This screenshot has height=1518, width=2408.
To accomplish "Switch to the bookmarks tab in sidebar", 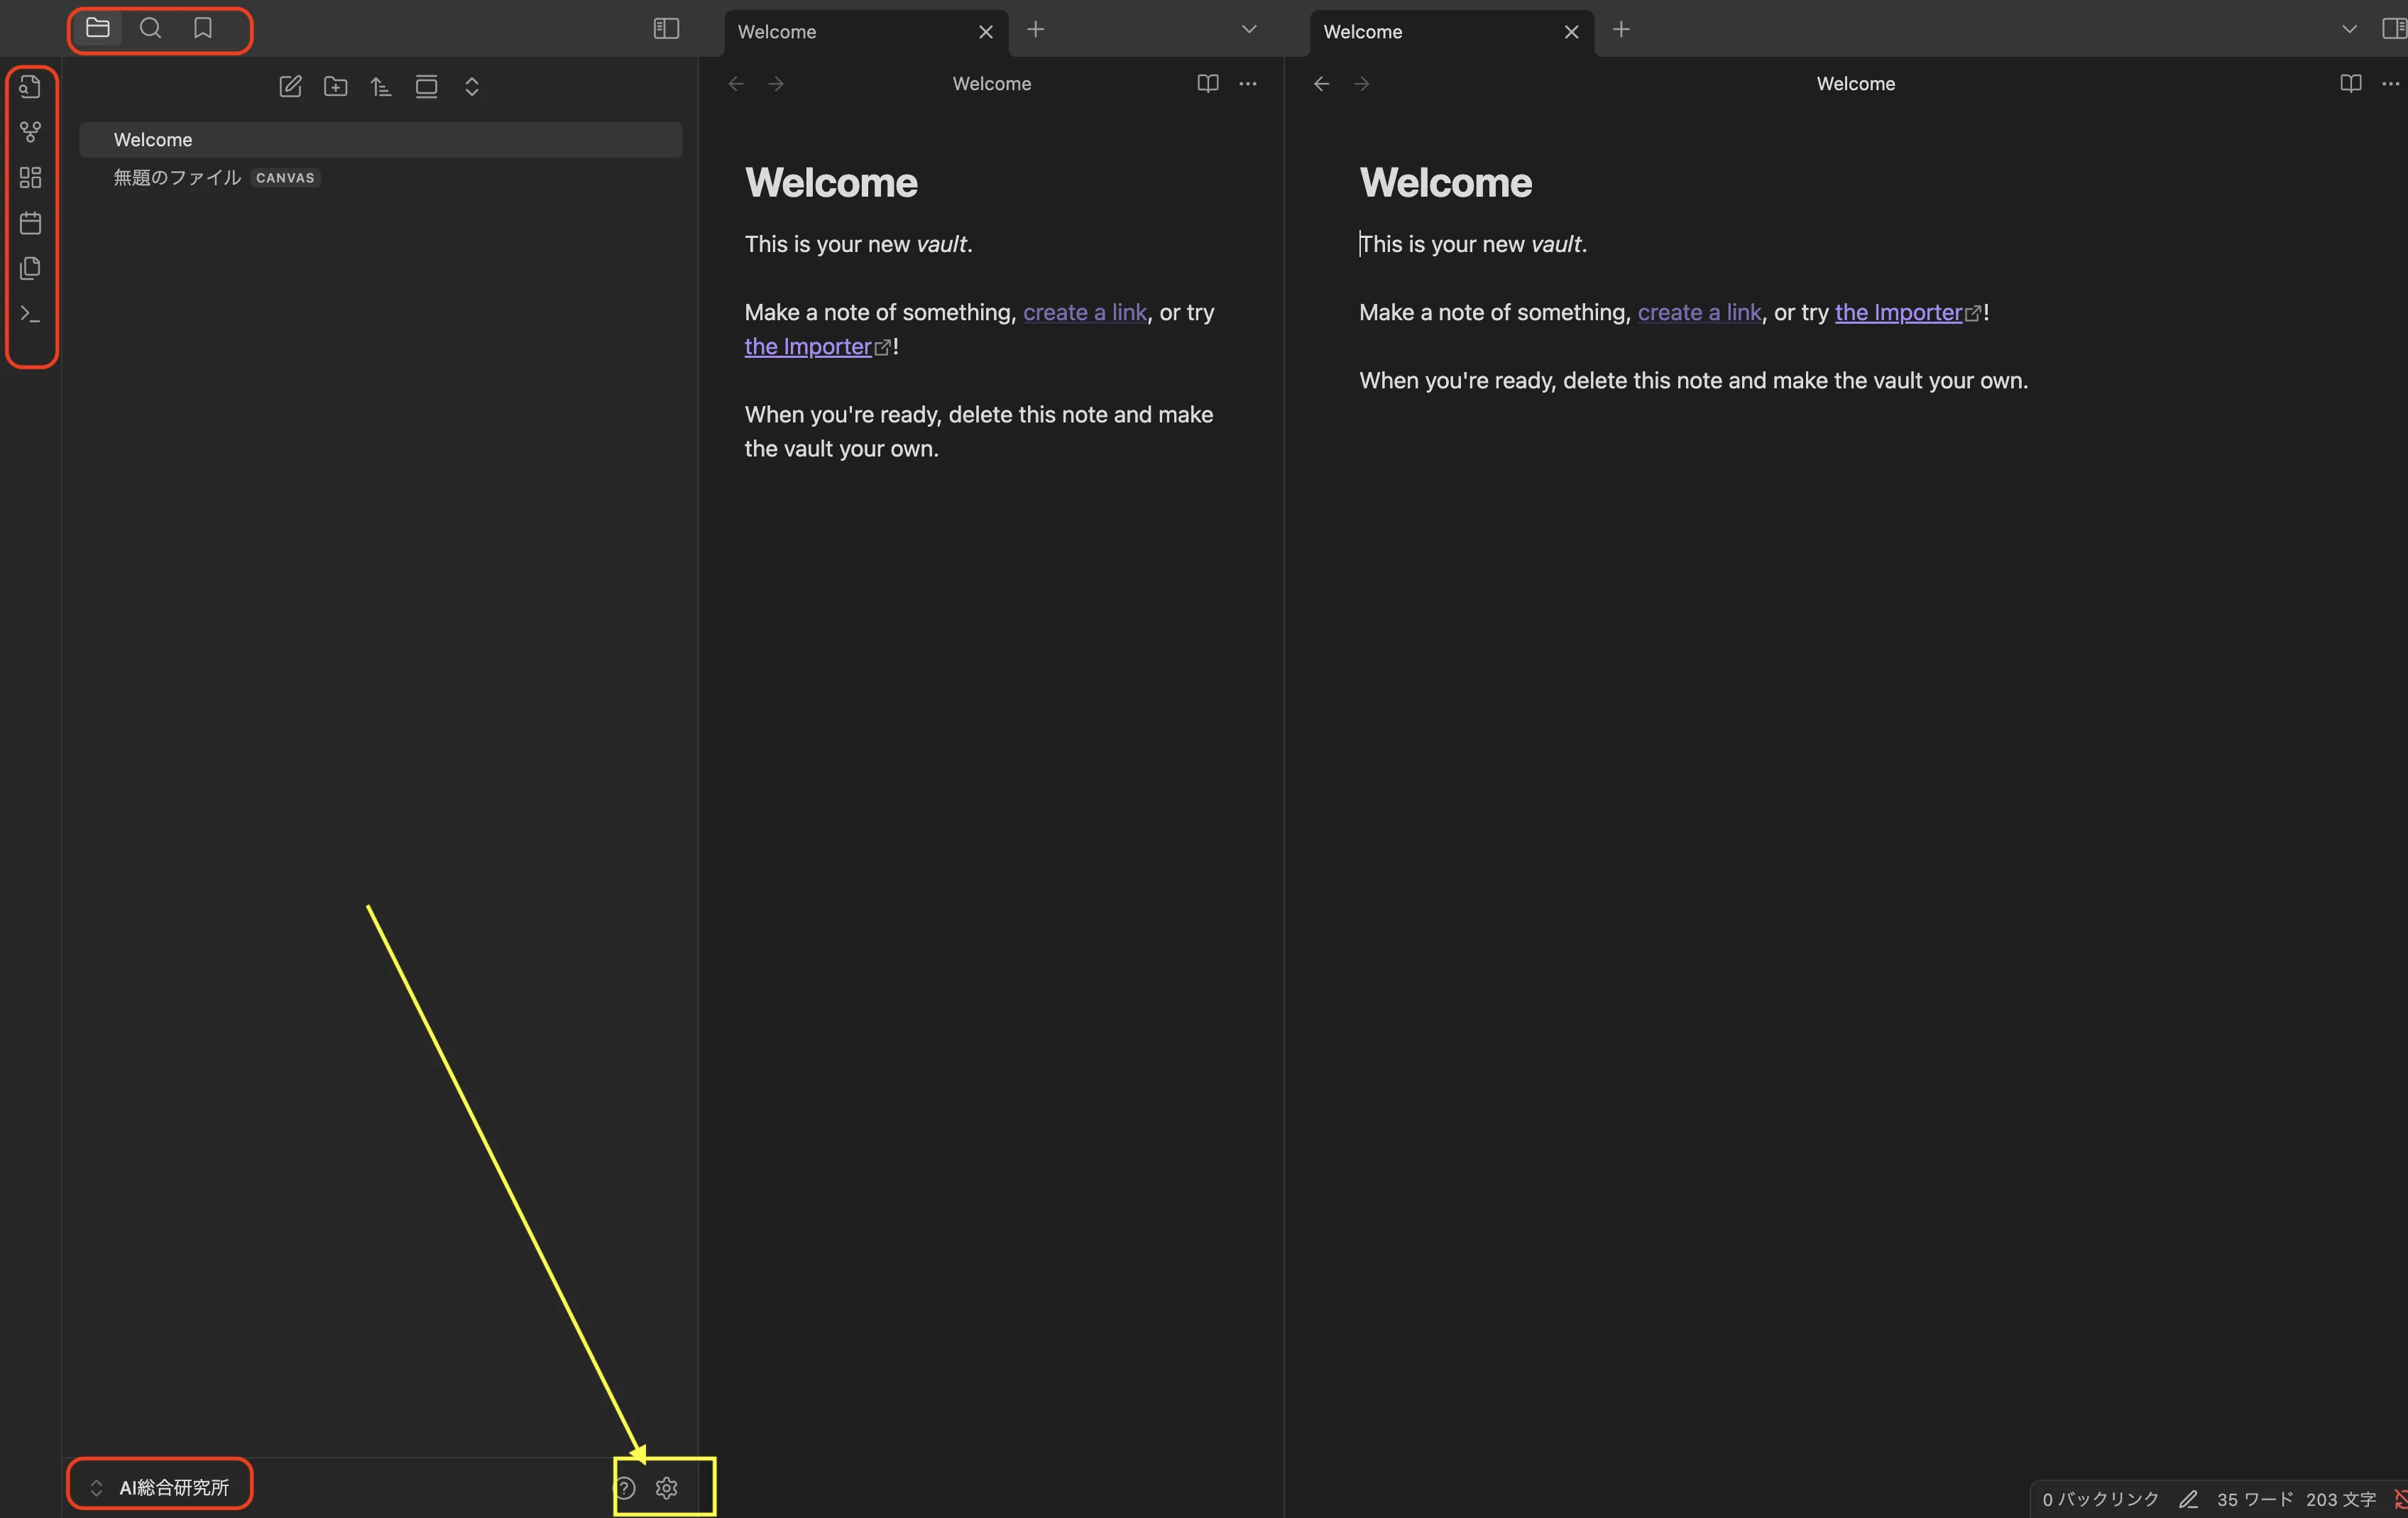I will pos(203,28).
